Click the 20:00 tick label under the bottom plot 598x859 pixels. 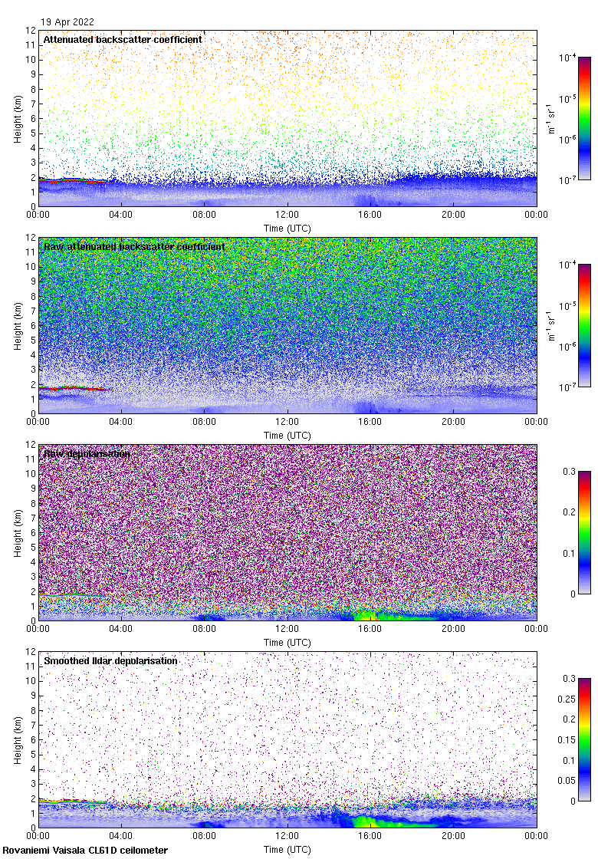(x=453, y=837)
